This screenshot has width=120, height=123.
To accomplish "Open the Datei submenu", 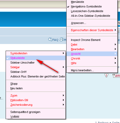I will (92, 45).
